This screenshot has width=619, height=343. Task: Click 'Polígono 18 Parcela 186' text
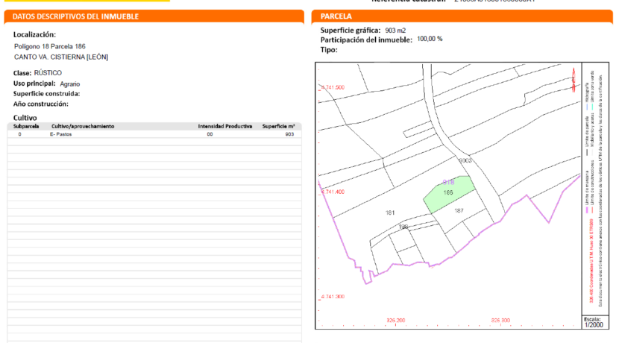(x=50, y=46)
